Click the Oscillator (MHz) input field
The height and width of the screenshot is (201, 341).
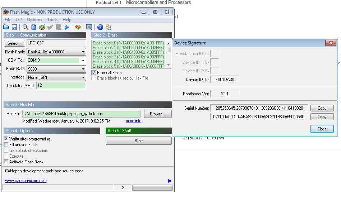coord(61,85)
